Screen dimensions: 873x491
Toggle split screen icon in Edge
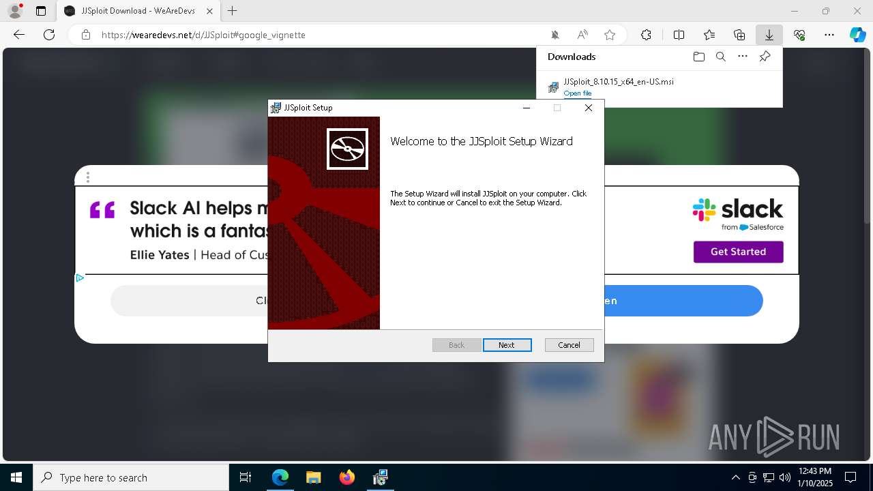pos(679,35)
